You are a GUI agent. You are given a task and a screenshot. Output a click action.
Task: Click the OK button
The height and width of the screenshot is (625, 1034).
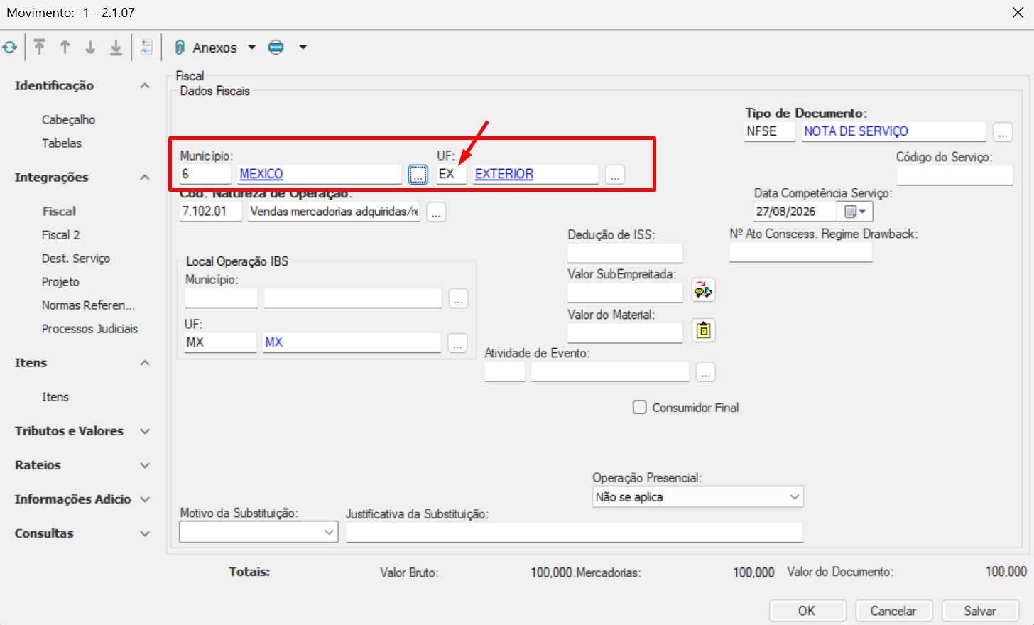click(x=807, y=611)
